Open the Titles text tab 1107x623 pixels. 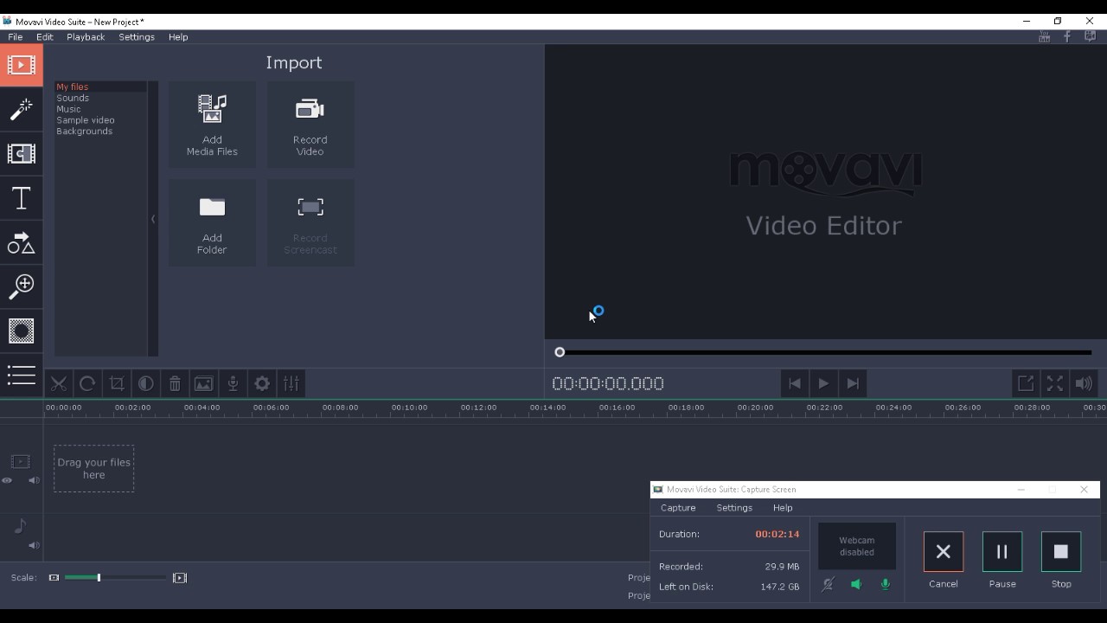[x=21, y=198]
